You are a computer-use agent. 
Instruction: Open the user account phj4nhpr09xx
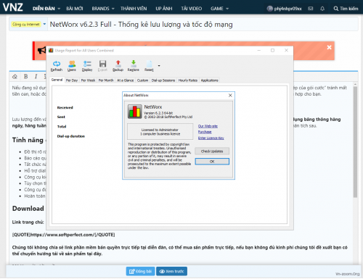tap(285, 9)
